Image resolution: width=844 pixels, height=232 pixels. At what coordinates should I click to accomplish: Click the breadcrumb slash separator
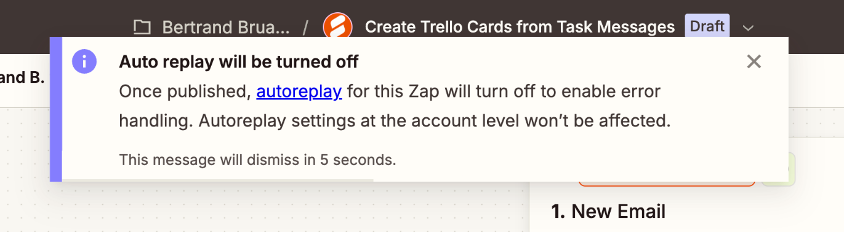click(x=306, y=27)
